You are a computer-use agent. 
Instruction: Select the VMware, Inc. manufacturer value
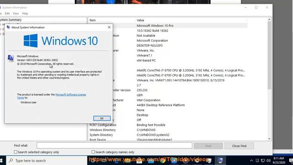pyautogui.click(x=146, y=50)
